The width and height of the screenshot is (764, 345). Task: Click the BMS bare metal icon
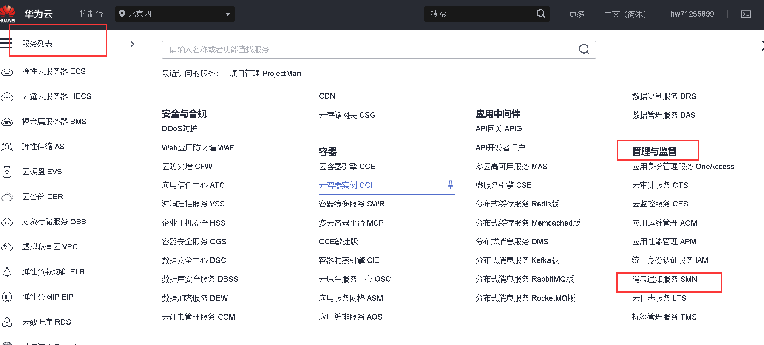(x=7, y=122)
